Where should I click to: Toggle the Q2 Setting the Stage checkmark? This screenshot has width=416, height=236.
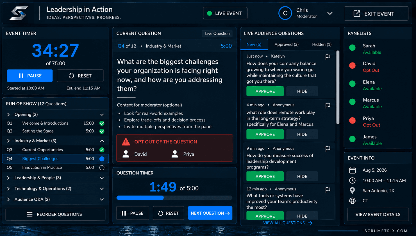pos(102,131)
